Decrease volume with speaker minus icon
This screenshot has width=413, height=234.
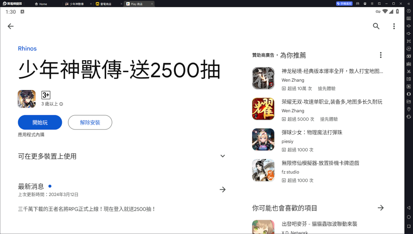[x=409, y=33]
